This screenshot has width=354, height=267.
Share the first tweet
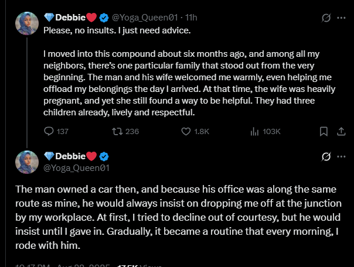(x=341, y=131)
